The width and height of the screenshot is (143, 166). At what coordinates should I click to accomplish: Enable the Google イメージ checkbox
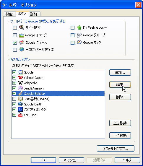click(x=15, y=35)
